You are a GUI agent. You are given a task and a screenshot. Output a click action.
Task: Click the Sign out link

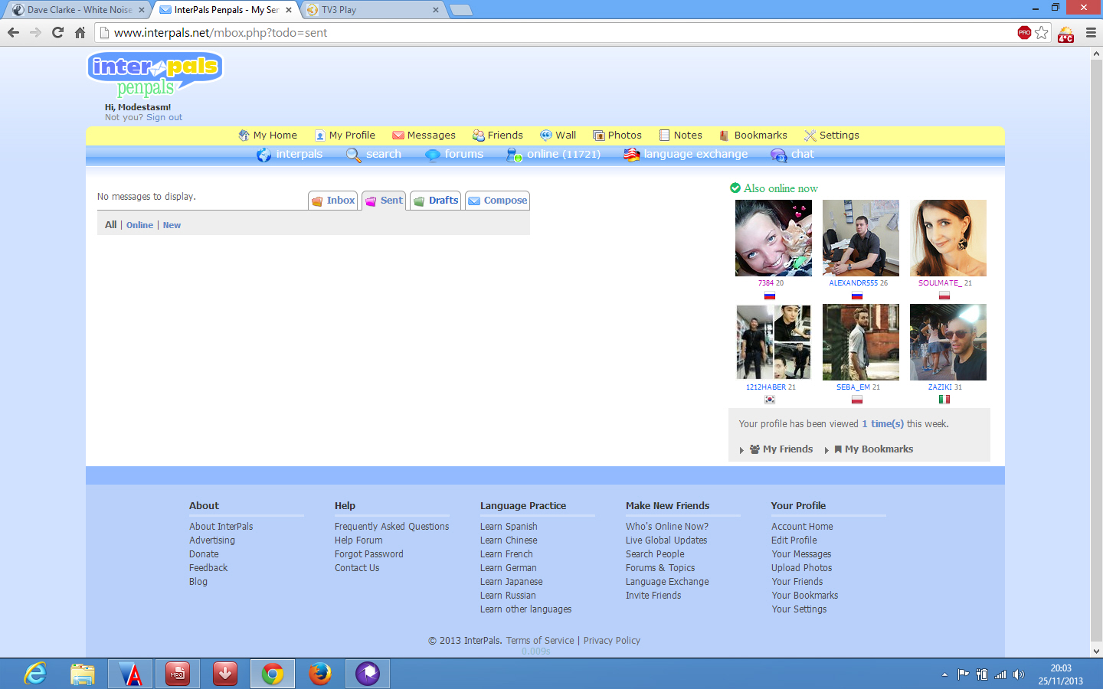[164, 118]
